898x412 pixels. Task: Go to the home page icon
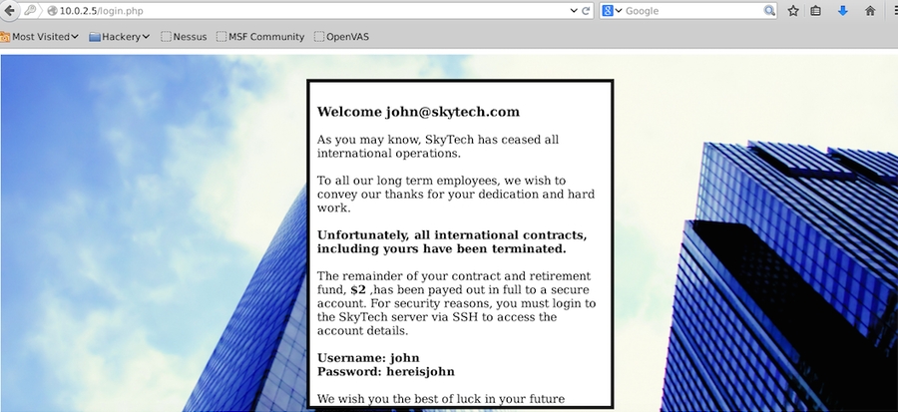(x=870, y=11)
